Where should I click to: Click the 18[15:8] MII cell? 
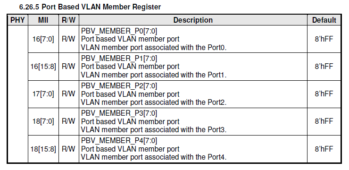[x=43, y=149]
